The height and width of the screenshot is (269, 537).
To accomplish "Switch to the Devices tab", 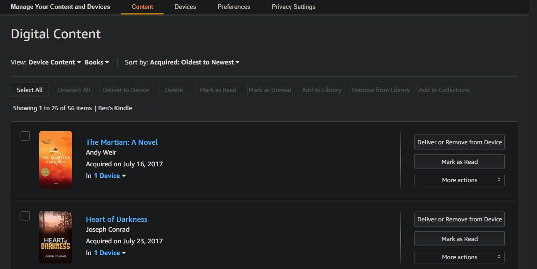I will 185,7.
